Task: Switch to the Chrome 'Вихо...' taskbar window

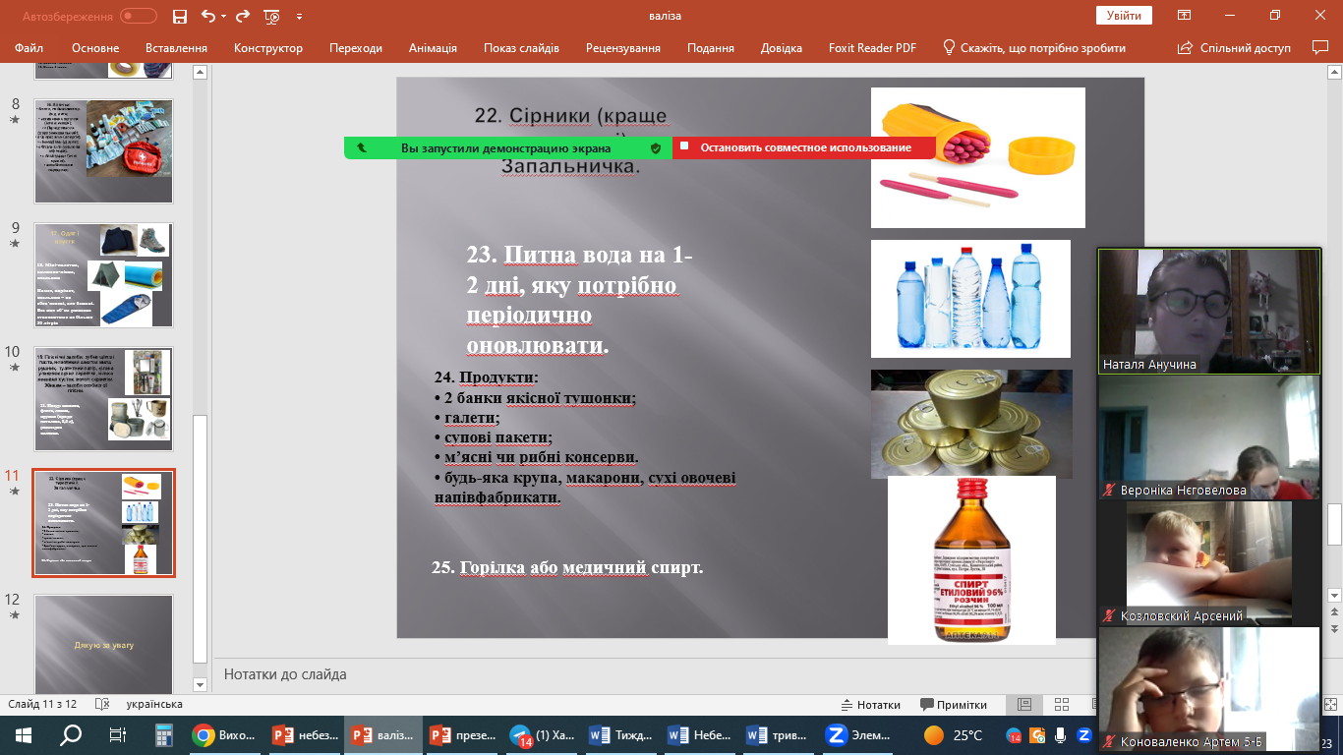Action: [224, 734]
